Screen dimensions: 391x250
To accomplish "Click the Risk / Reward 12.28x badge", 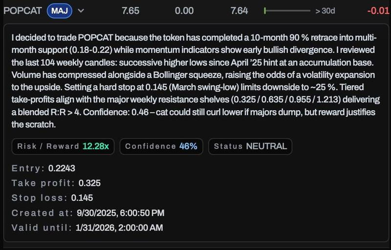I will tap(63, 146).
